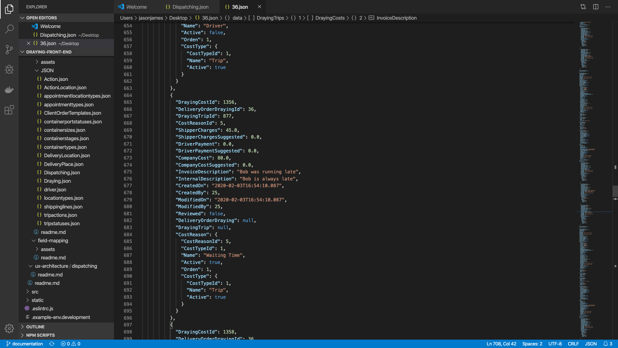Image resolution: width=618 pixels, height=348 pixels.
Task: Collapse the OPEN EDITORS section
Action: 41,18
